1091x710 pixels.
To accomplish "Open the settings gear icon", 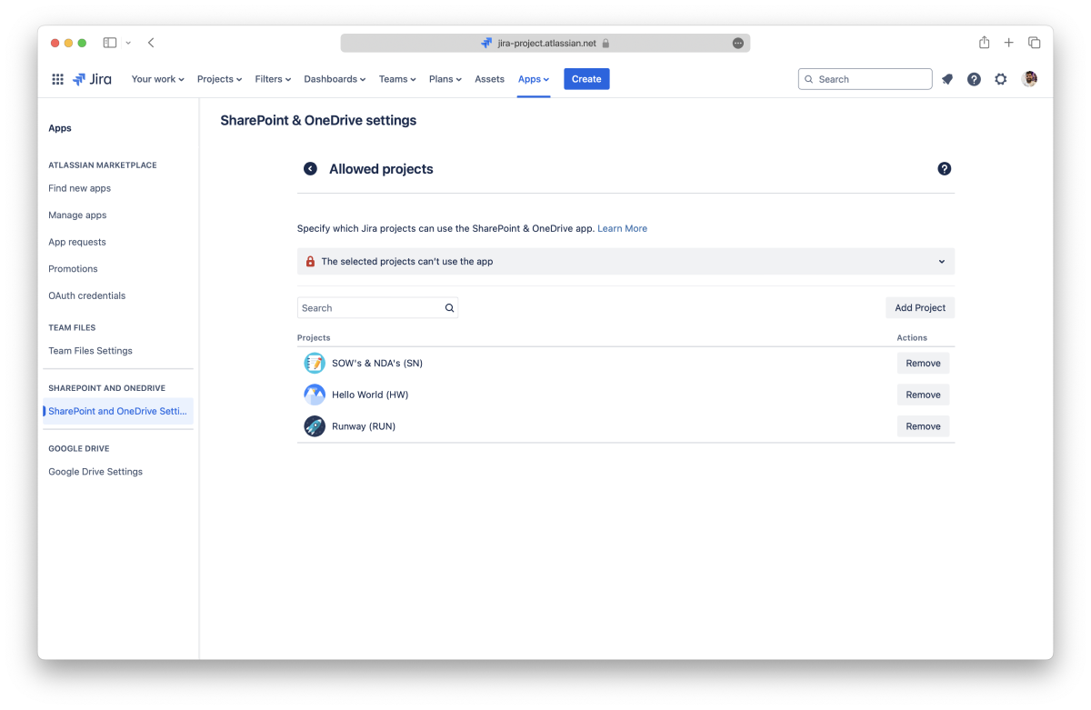I will click(x=1001, y=79).
